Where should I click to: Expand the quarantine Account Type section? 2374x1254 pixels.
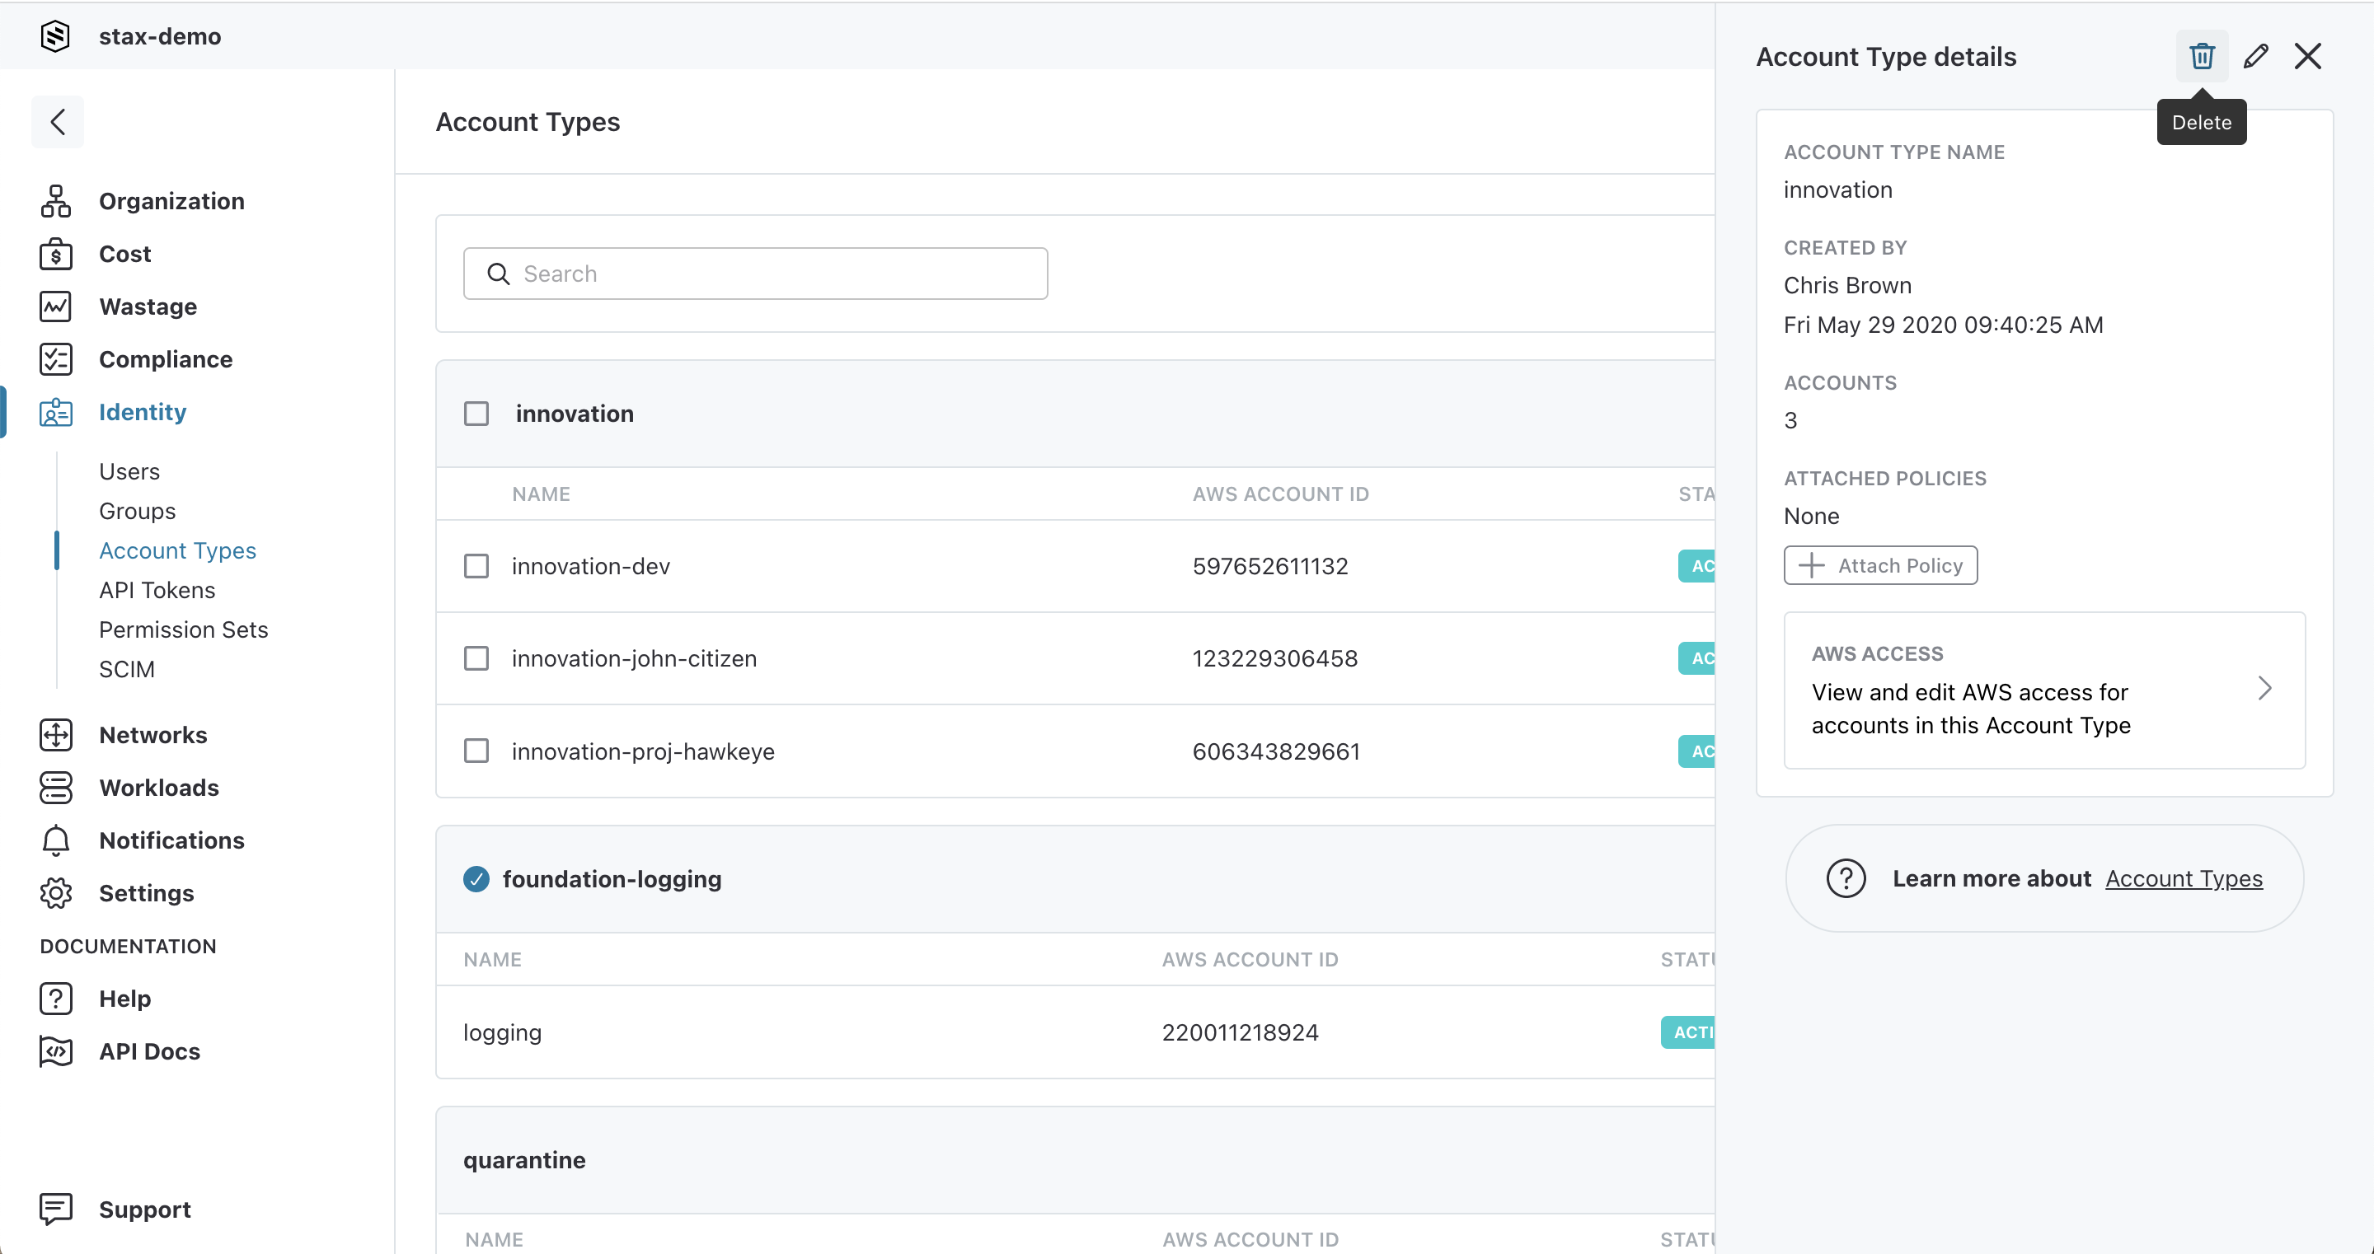pos(524,1160)
